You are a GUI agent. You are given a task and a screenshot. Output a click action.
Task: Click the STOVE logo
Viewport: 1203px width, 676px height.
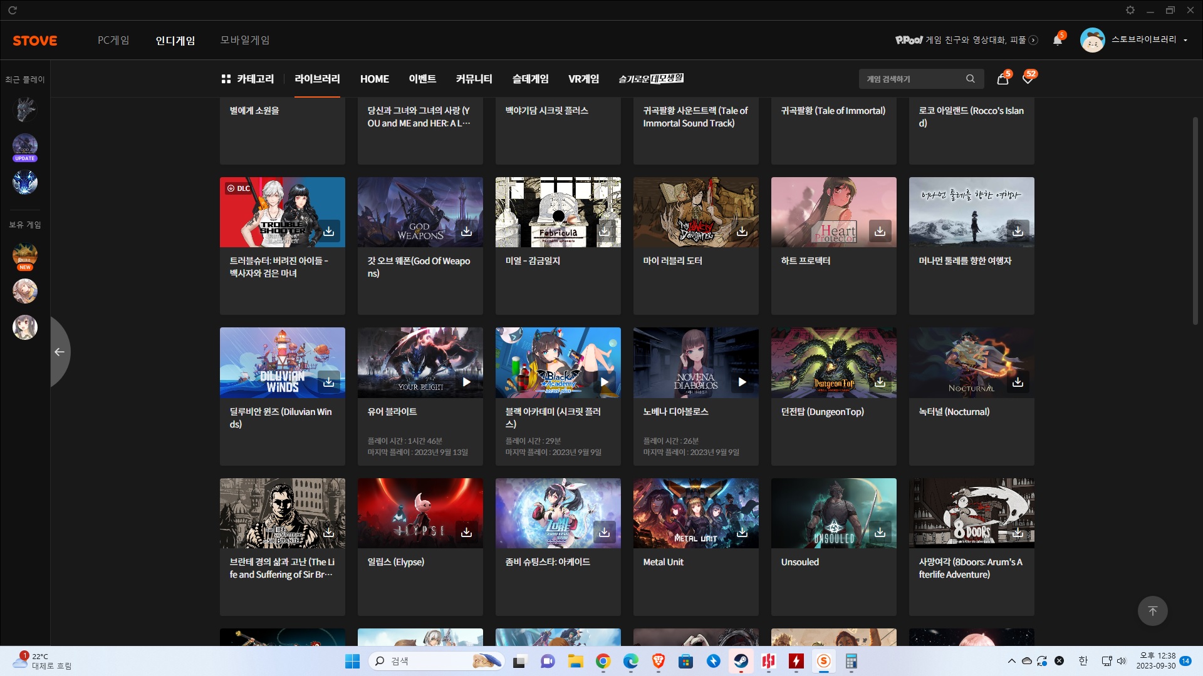coord(35,41)
